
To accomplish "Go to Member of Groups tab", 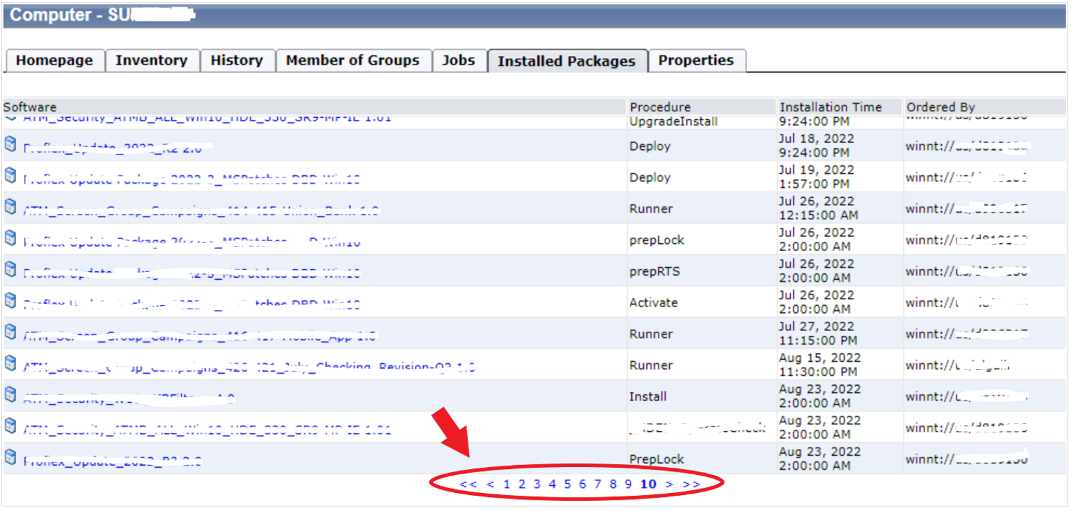I will (x=353, y=61).
